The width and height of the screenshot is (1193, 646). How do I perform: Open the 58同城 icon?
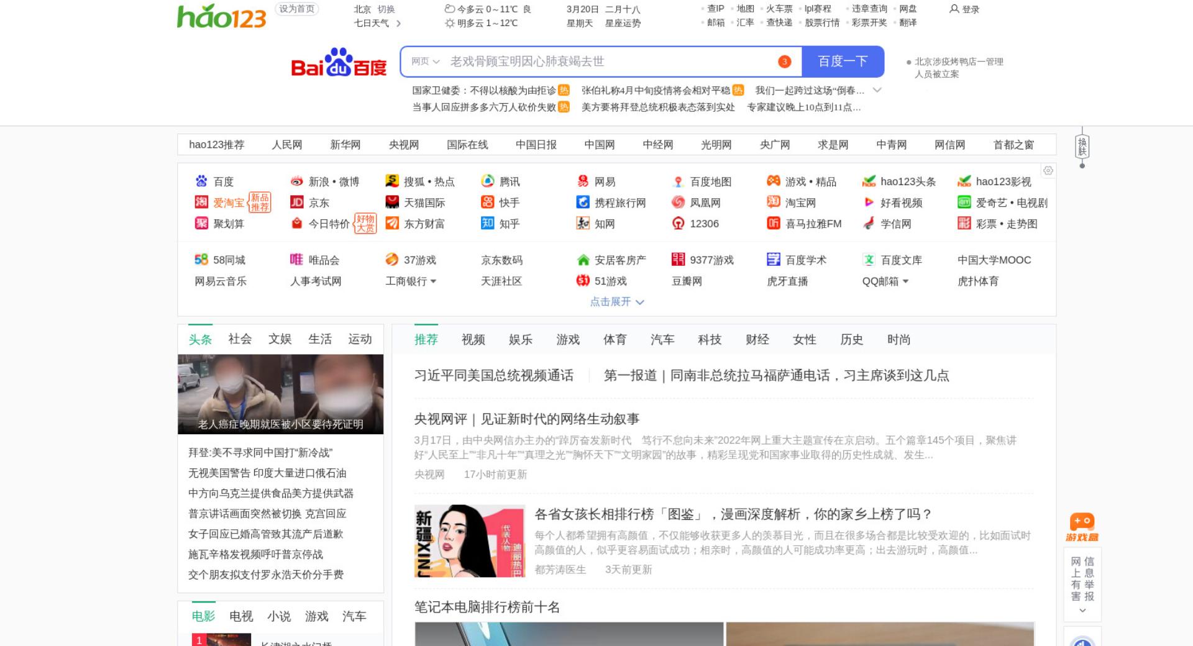pyautogui.click(x=201, y=260)
